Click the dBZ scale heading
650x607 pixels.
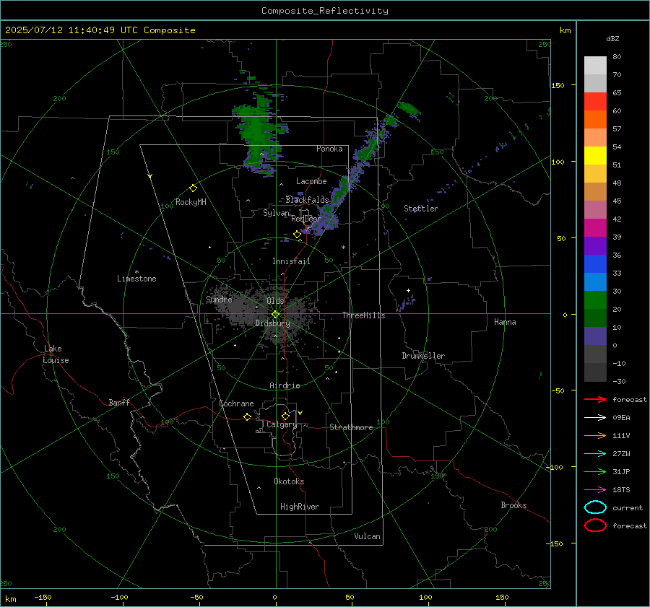(612, 39)
